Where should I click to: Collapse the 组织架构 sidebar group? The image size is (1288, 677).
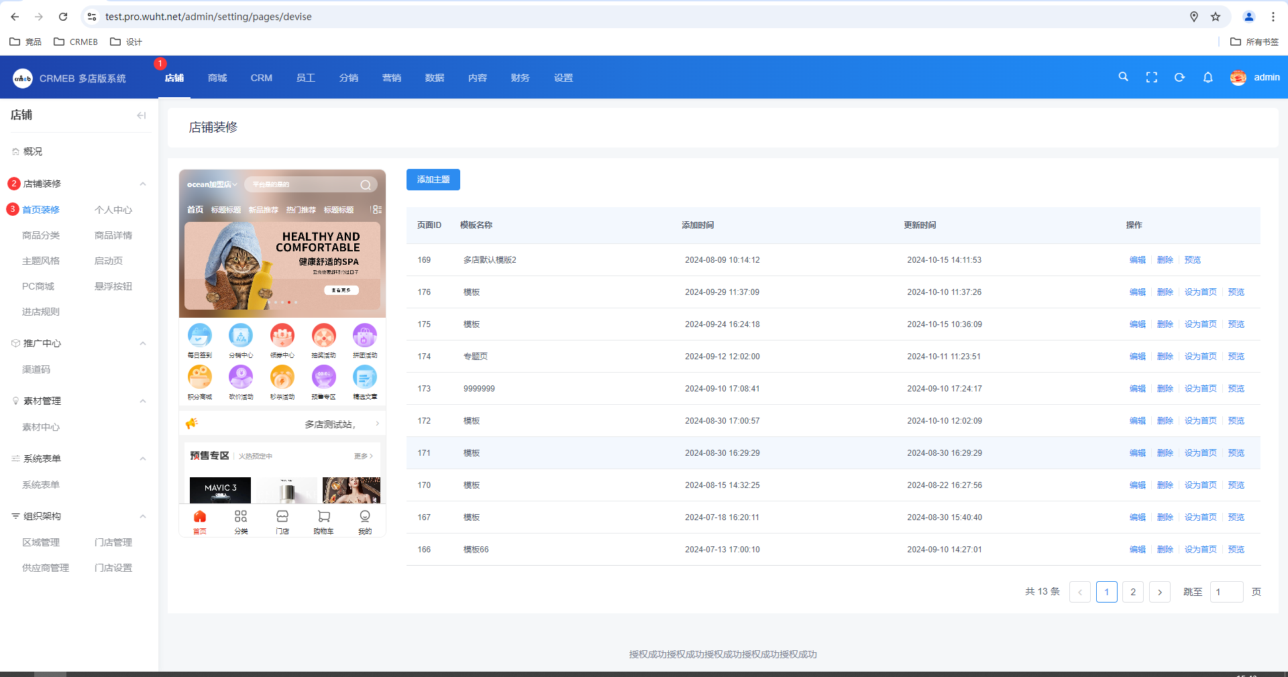pos(143,516)
